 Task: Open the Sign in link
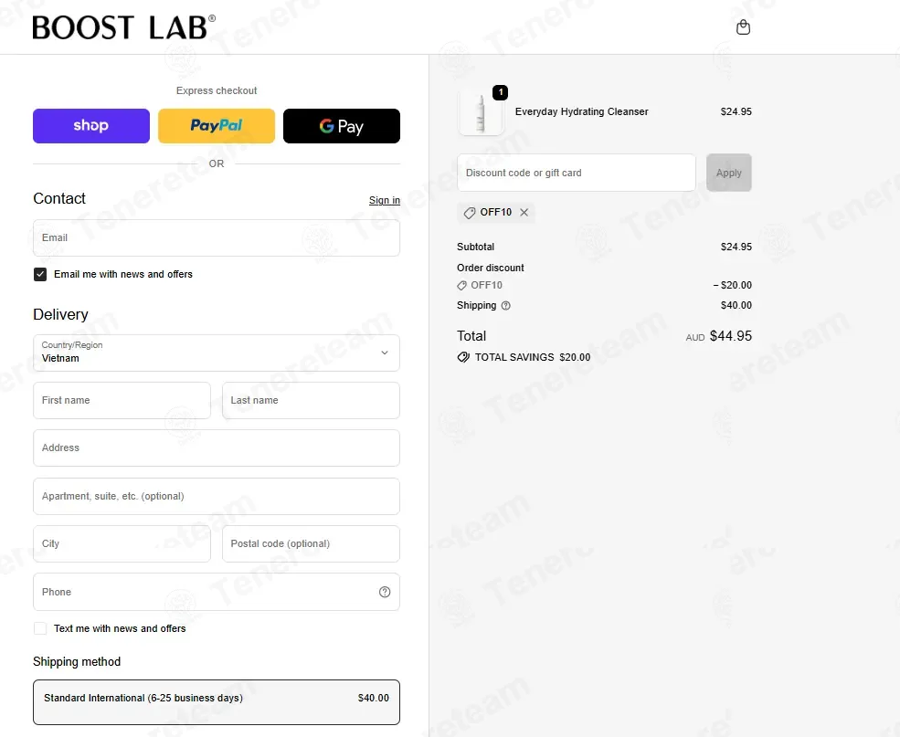(x=385, y=200)
